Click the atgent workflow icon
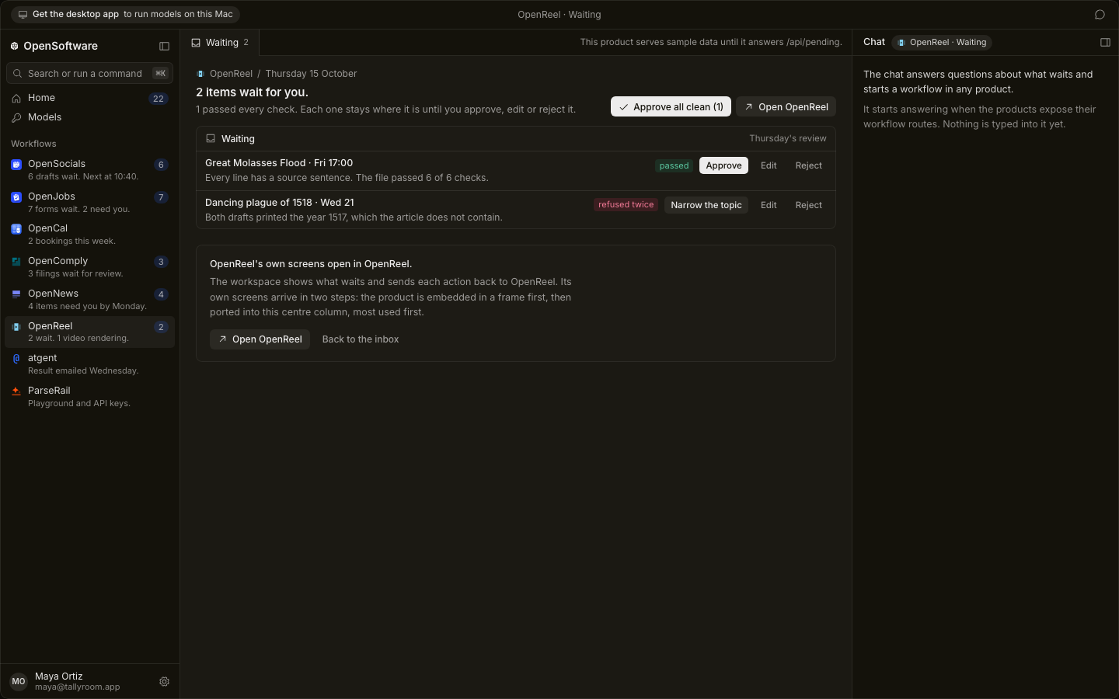Screen dimensions: 1119x699 point(16,359)
